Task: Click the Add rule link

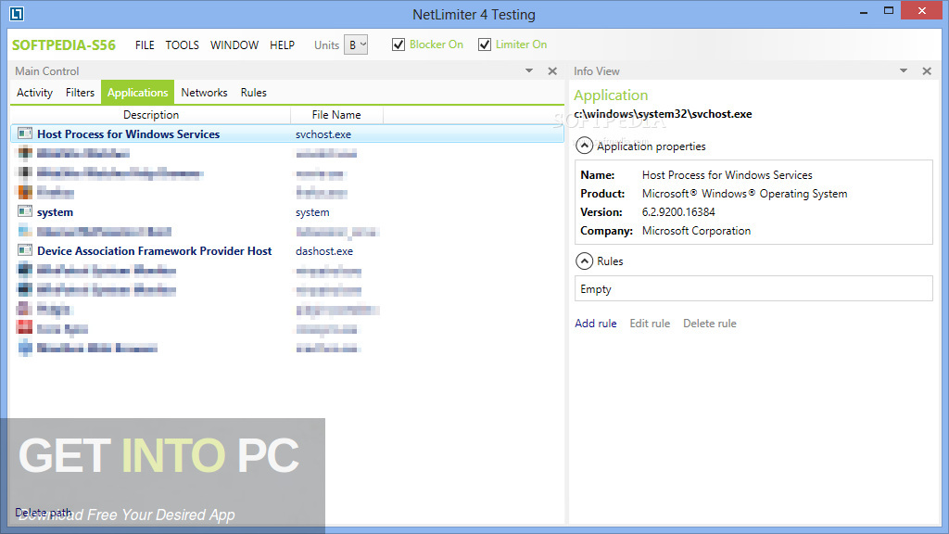Action: 595,323
